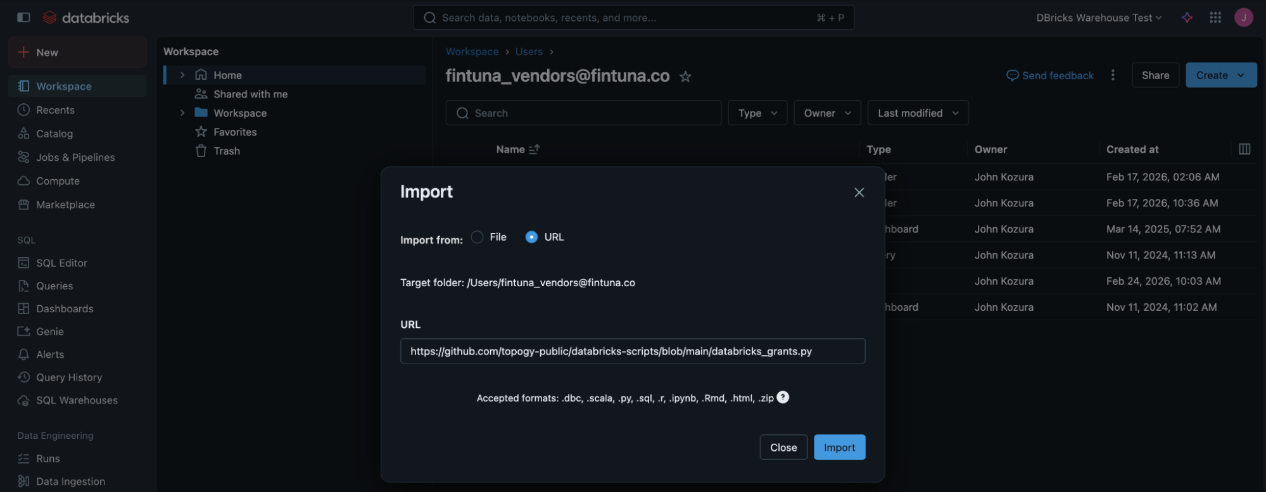Click the global search bar

(633, 18)
